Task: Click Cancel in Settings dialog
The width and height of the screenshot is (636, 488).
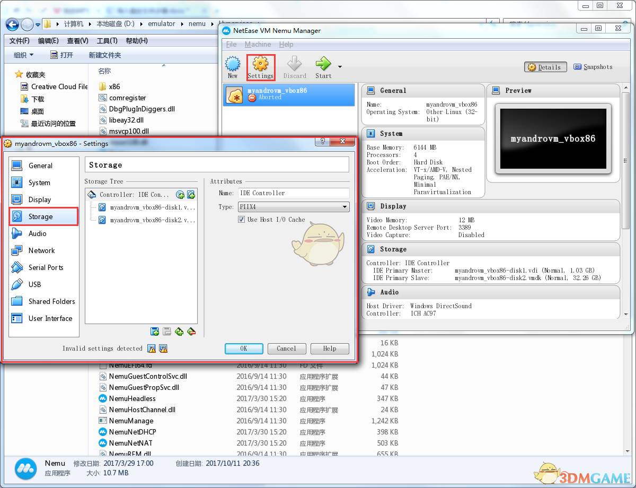Action: [286, 348]
